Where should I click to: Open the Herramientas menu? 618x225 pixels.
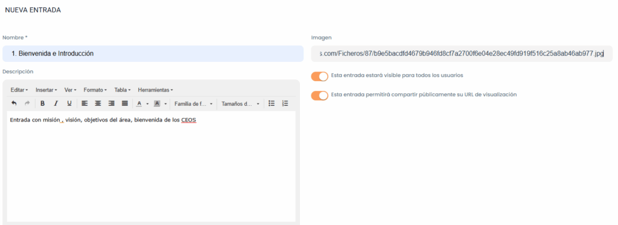point(155,90)
